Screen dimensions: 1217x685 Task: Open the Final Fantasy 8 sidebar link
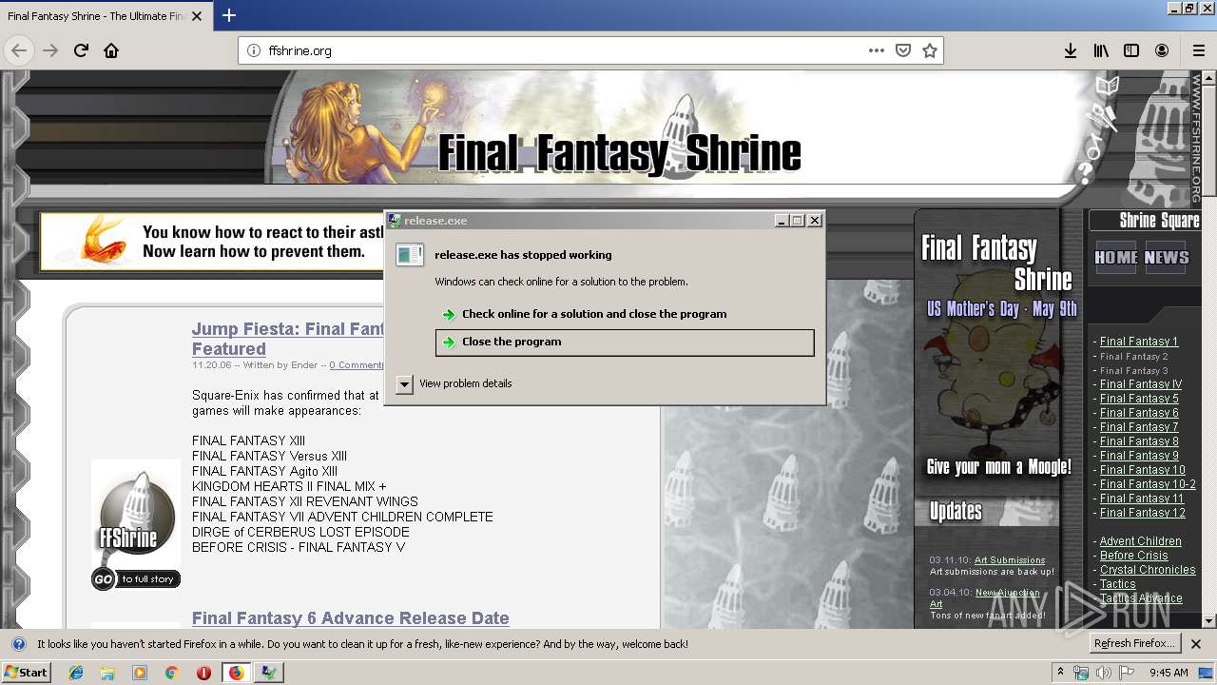coord(1139,441)
